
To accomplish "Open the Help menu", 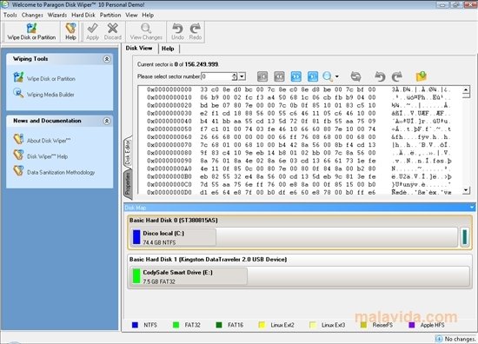I will point(148,15).
